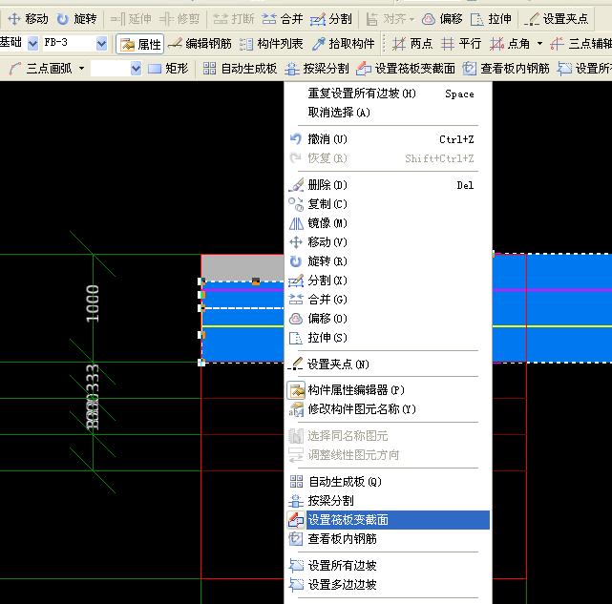Open 编辑钢筋 rebar editor

(x=200, y=44)
